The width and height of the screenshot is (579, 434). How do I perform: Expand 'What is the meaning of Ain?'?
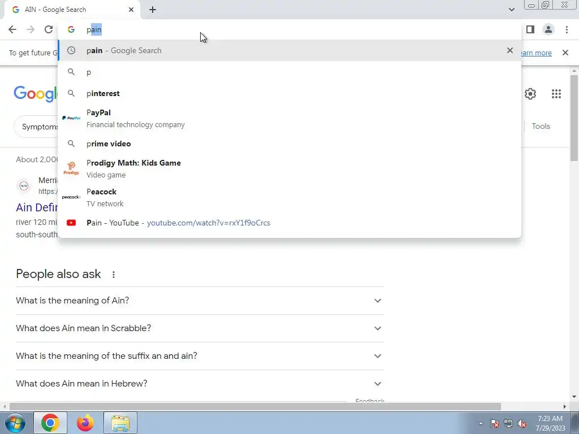pyautogui.click(x=200, y=301)
